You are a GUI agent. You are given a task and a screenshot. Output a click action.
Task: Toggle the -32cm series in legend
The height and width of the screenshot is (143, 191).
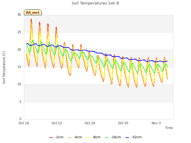click(133, 137)
